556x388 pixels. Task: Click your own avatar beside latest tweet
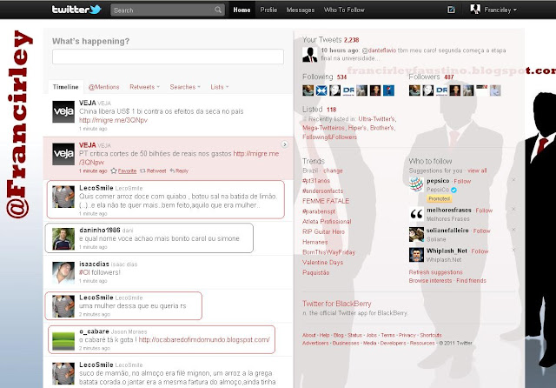click(x=310, y=54)
